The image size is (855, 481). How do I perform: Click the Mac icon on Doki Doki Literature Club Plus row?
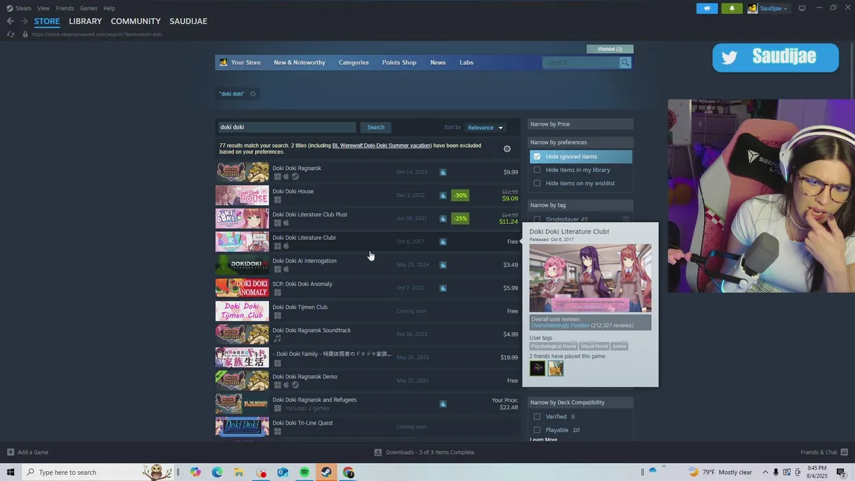coord(286,223)
